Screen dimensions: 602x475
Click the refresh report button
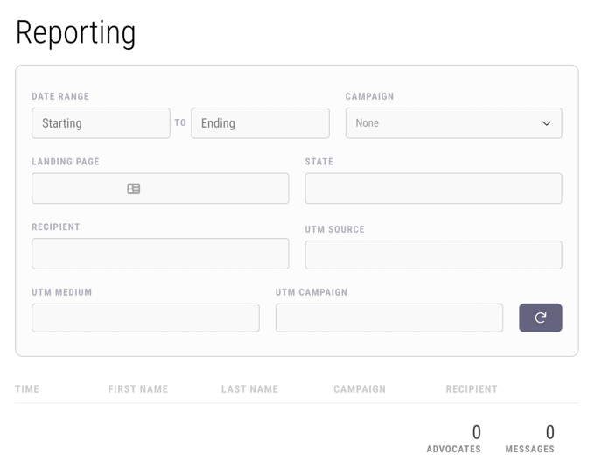point(540,318)
